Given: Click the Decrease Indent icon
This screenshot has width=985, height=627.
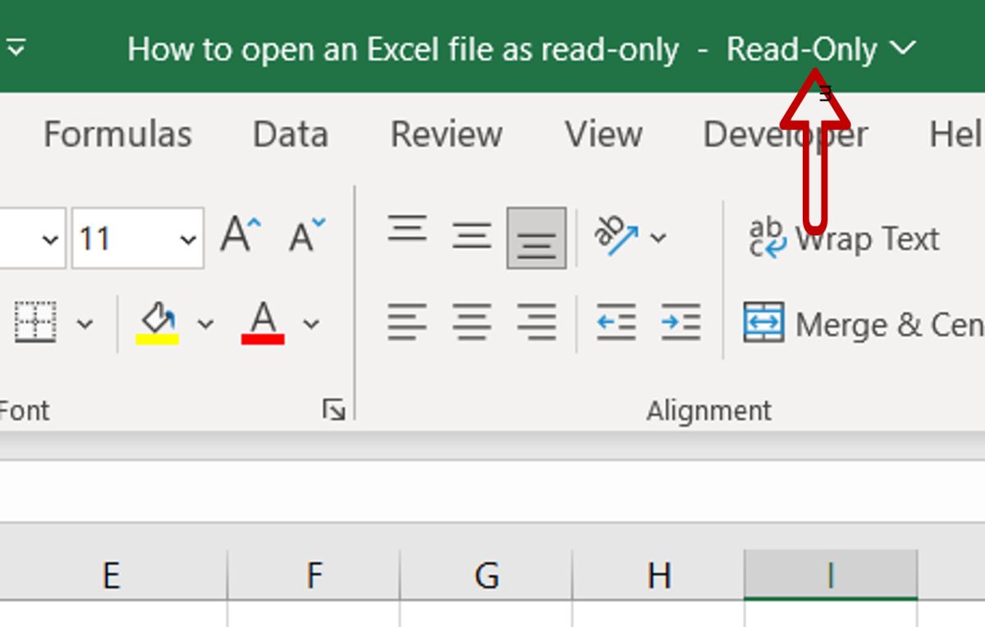Looking at the screenshot, I should click(x=616, y=322).
